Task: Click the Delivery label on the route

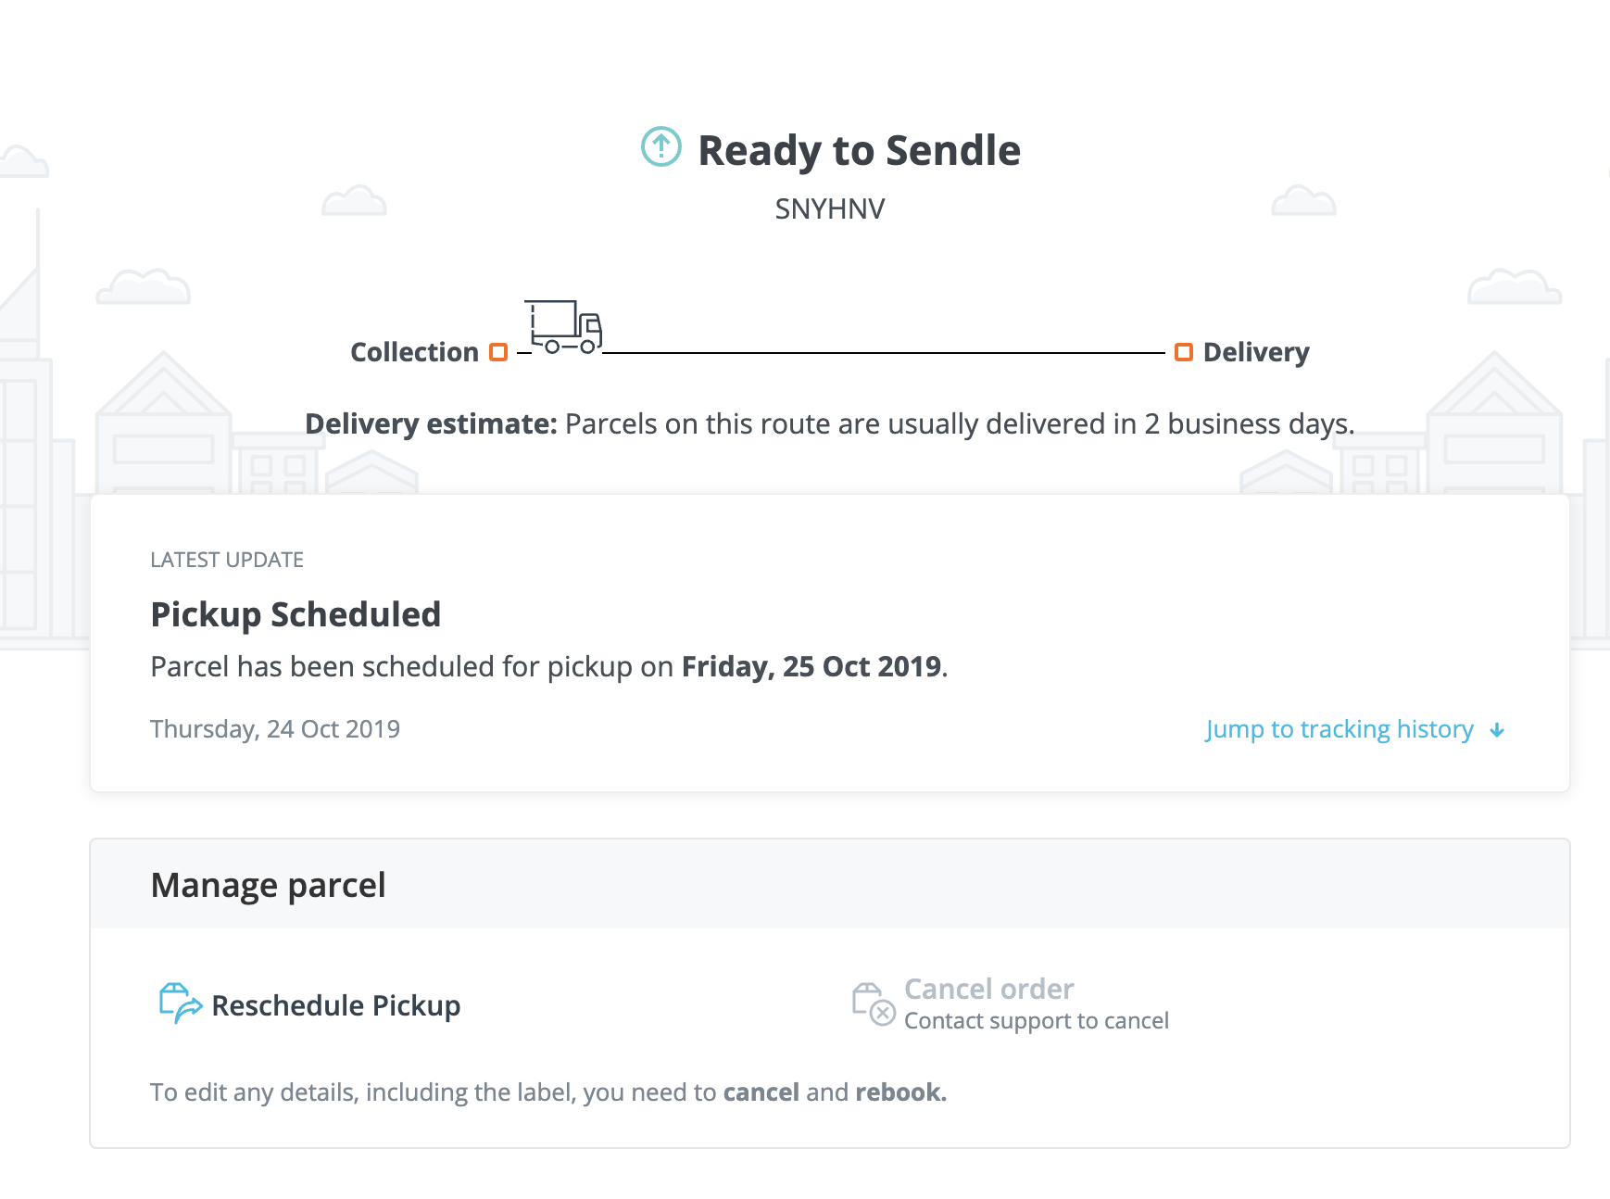Action: [1256, 352]
